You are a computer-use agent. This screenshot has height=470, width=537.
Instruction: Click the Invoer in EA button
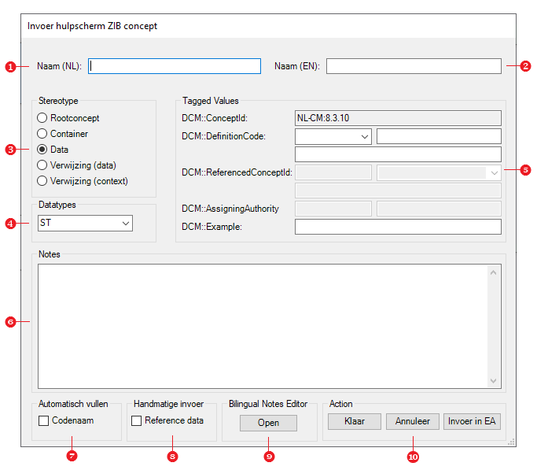click(x=472, y=421)
